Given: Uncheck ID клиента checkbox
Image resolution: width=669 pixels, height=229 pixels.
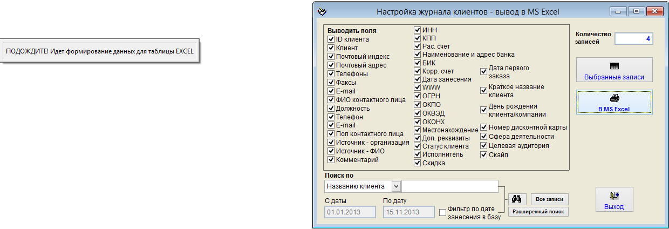Looking at the screenshot, I should pos(331,39).
